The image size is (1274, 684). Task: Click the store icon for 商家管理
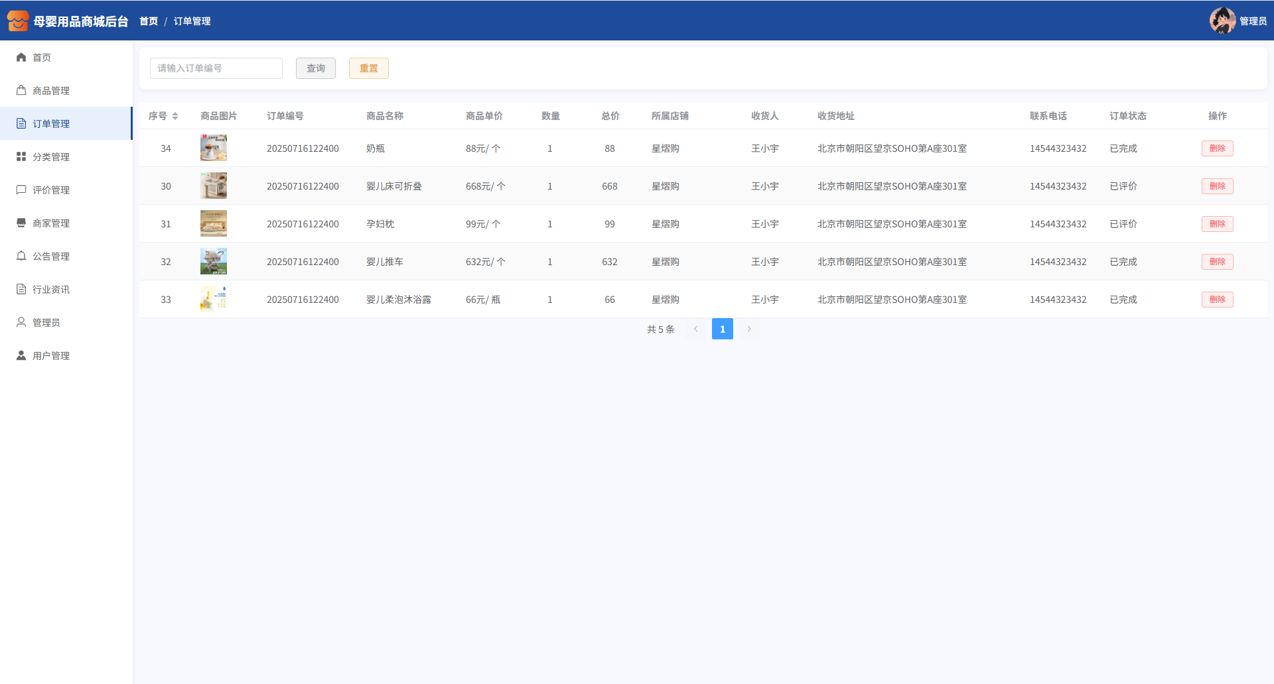click(x=21, y=223)
